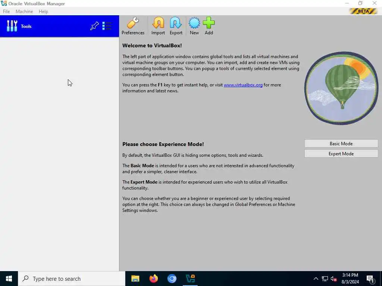Open the Windows Start menu
Viewport: 382px width, 286px height.
[x=9, y=279]
